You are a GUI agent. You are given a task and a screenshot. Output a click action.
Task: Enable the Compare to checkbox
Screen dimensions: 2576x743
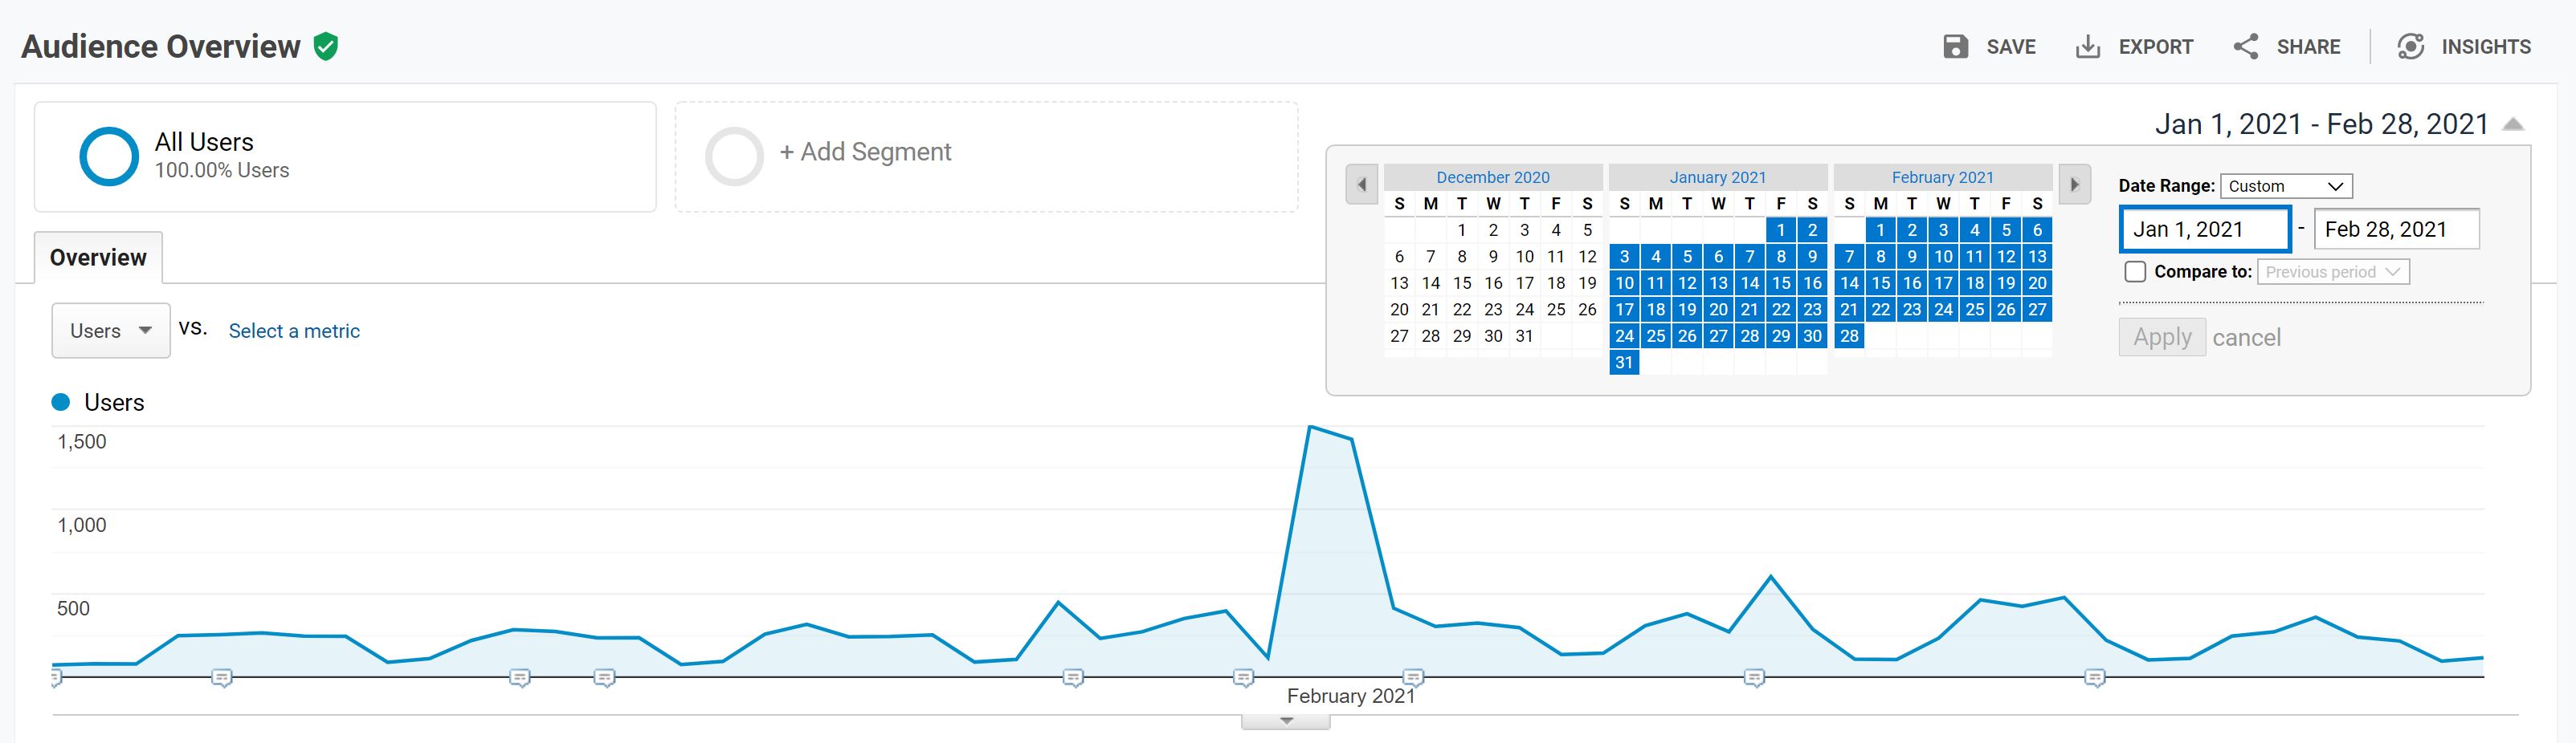pyautogui.click(x=2135, y=272)
